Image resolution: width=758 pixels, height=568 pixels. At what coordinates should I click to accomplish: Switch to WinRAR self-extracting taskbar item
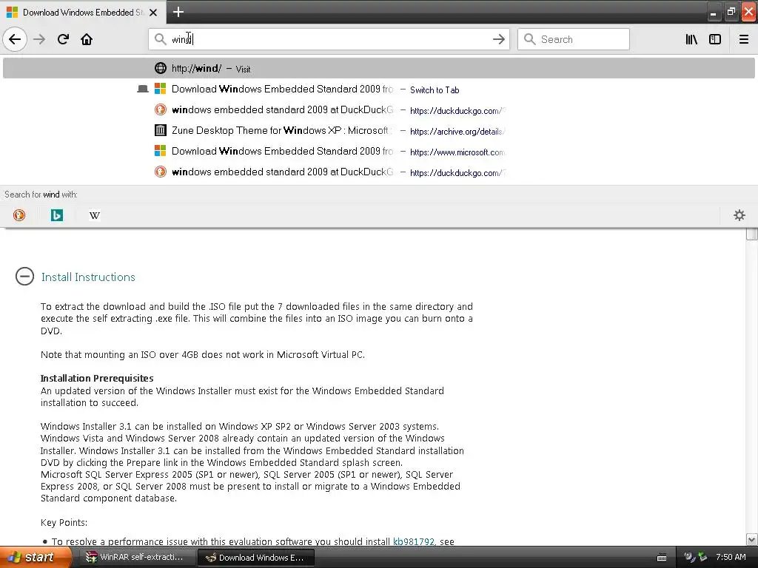click(x=137, y=558)
